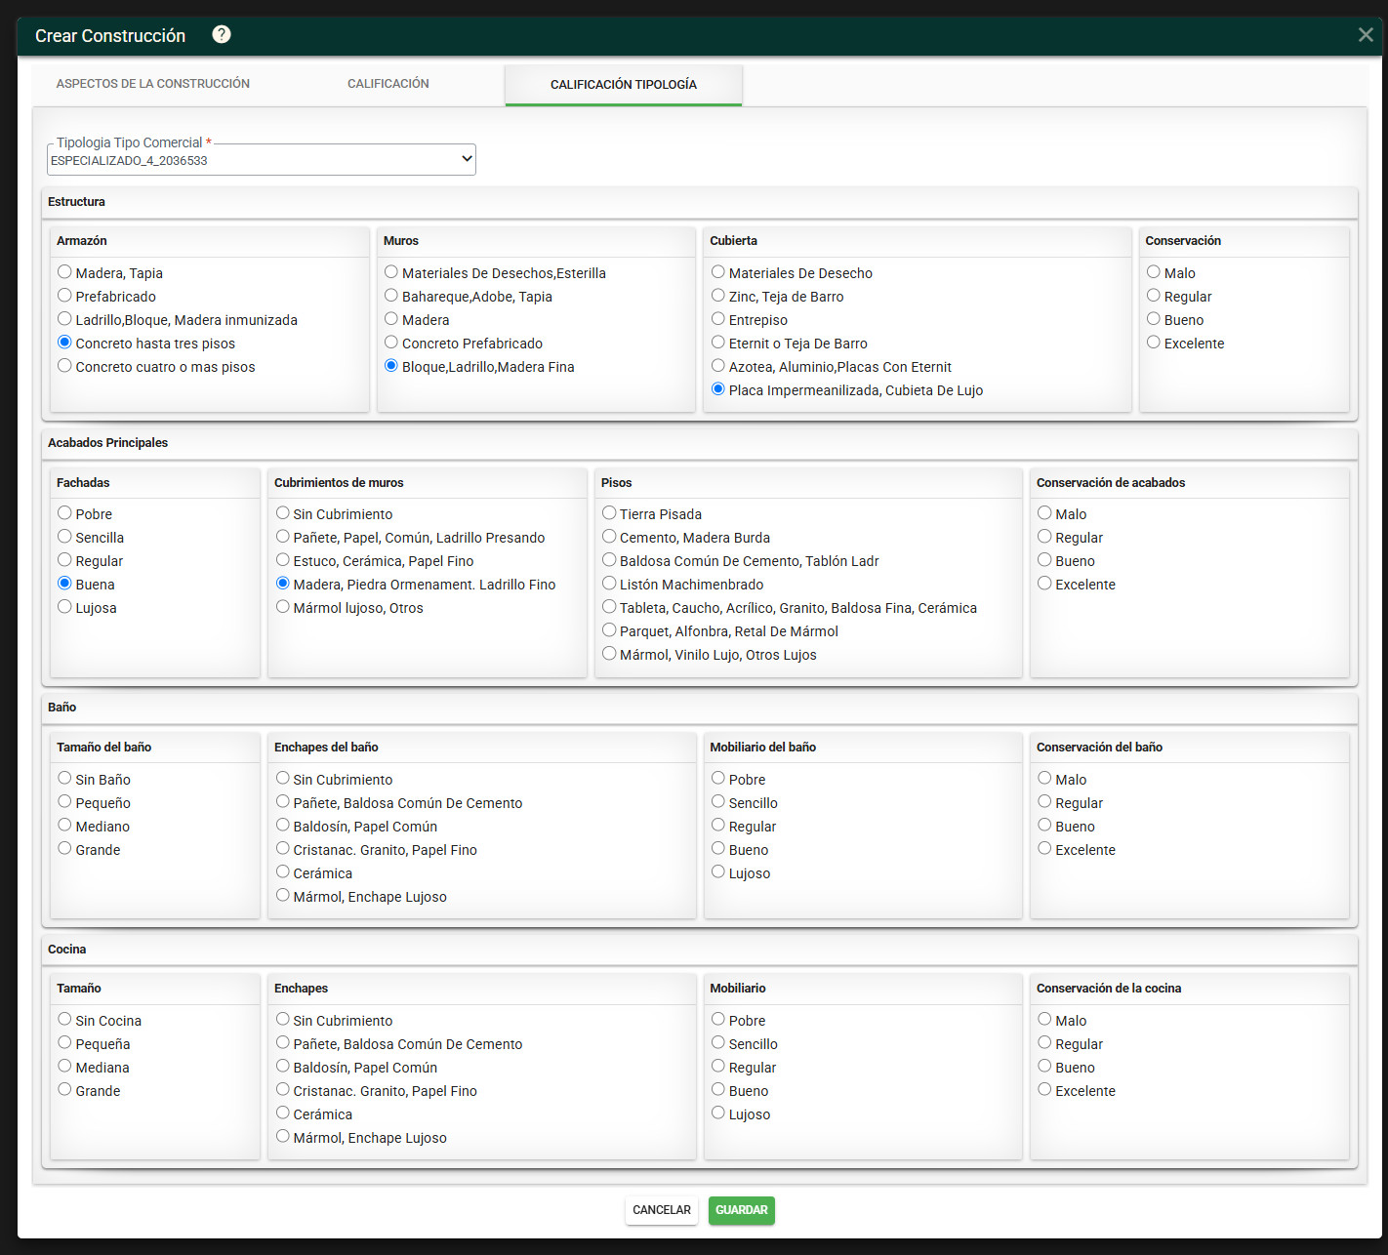This screenshot has width=1388, height=1255.
Task: Click the Guardar button
Action: pos(742,1210)
